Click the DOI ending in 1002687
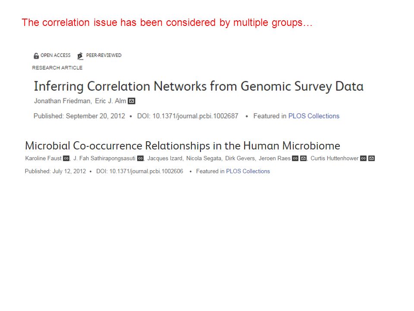414x311 pixels. pos(188,116)
